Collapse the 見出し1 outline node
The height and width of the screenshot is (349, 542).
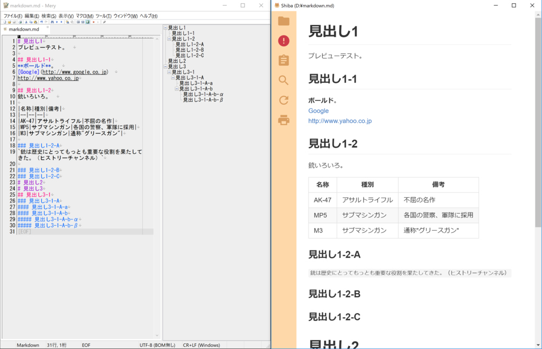(x=165, y=27)
